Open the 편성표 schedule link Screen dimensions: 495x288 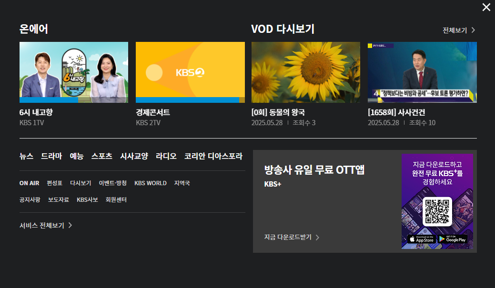tap(55, 183)
